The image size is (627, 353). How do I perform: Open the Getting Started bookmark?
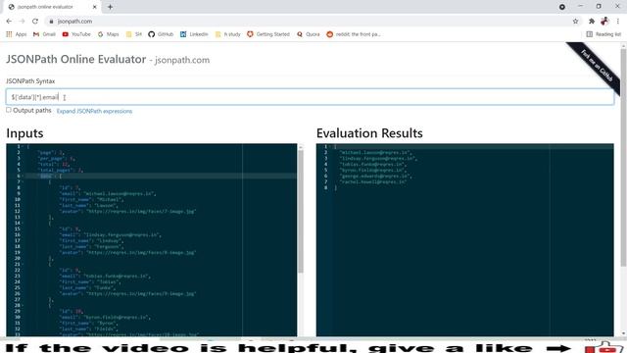(x=268, y=34)
